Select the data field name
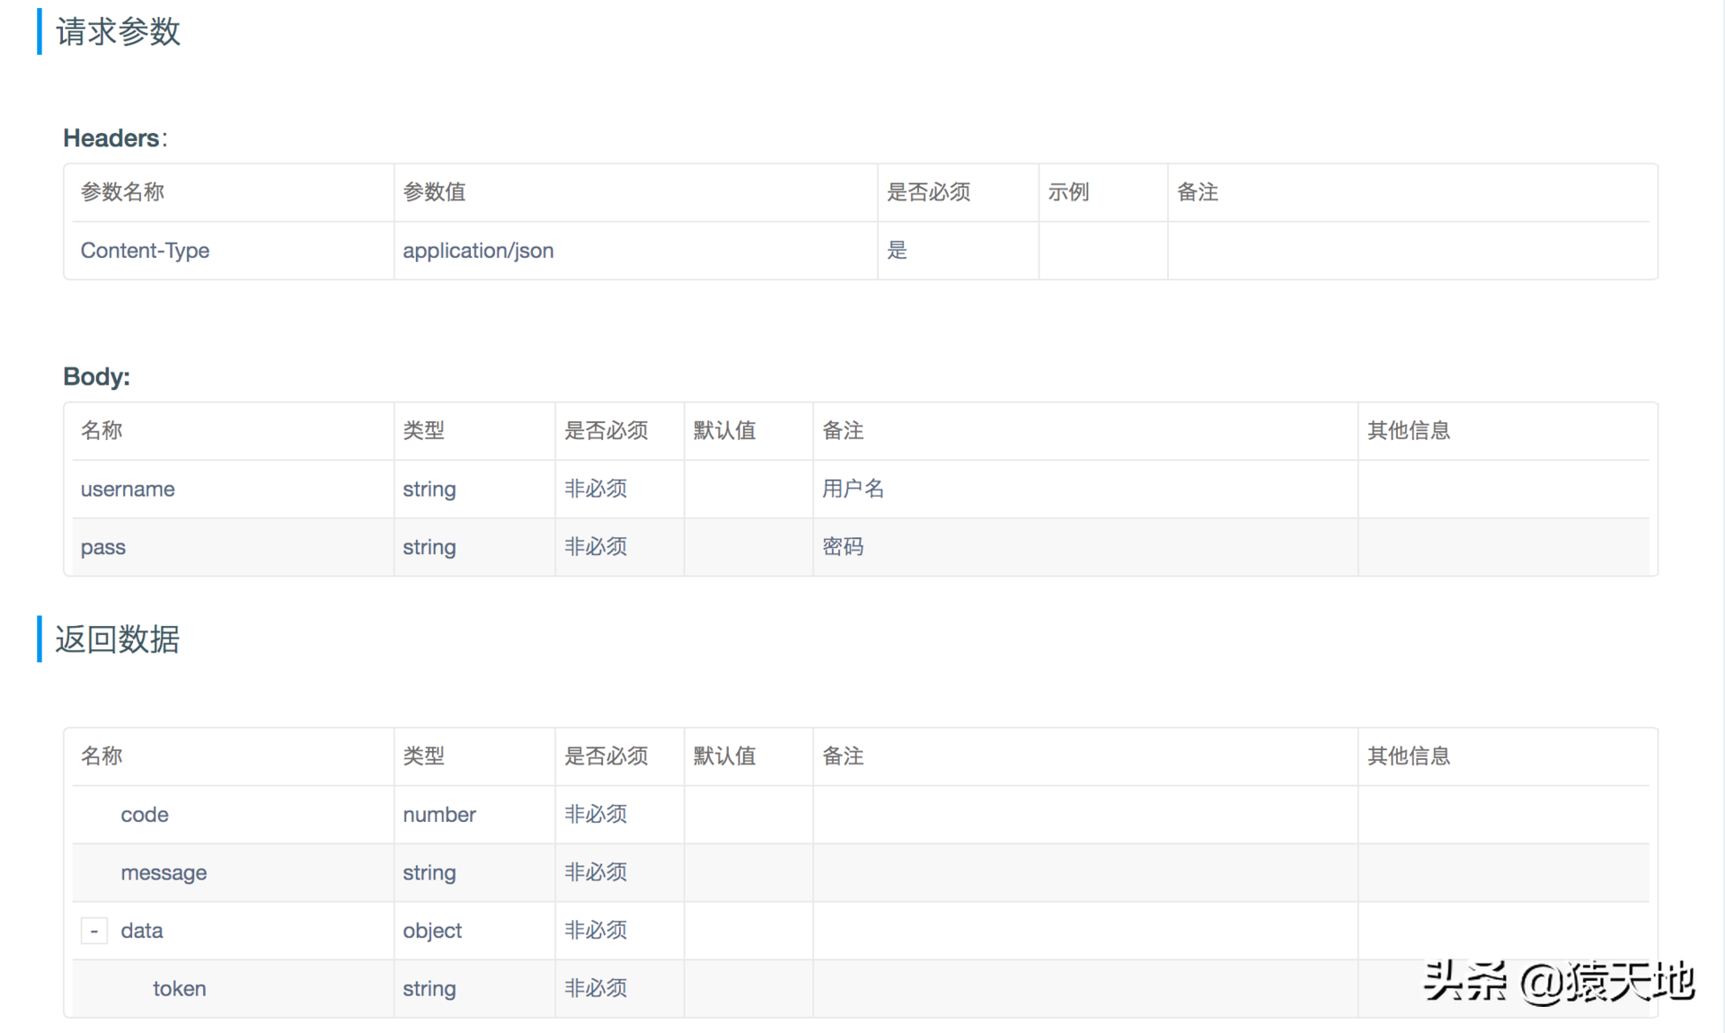 (x=142, y=931)
